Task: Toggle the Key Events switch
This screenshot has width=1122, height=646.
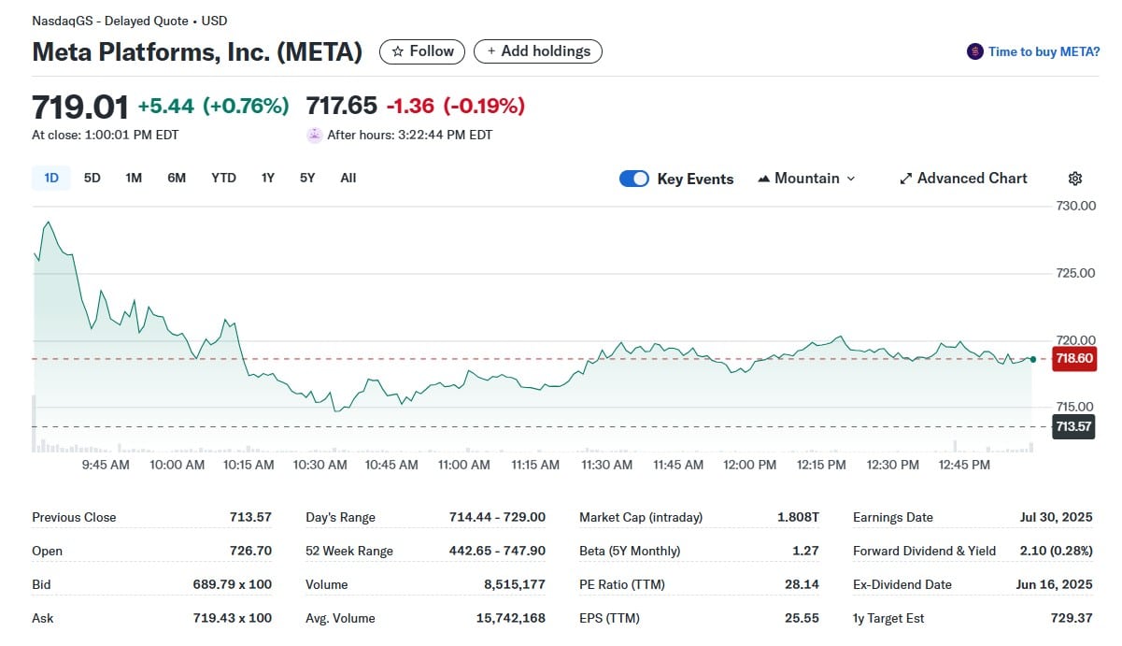Action: 634,179
